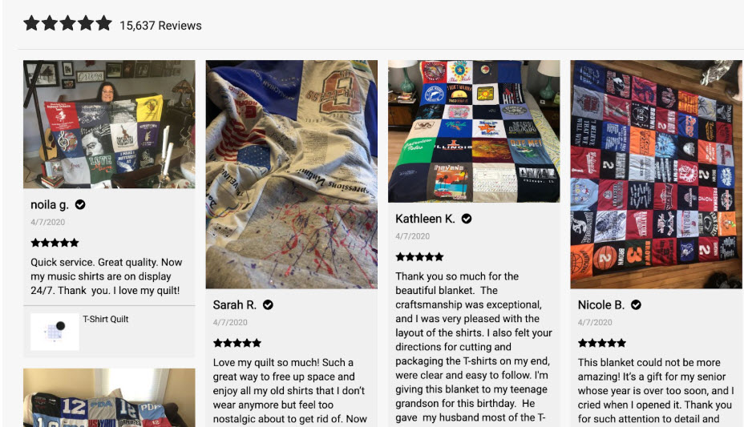
Task: Open the jersey number 12 quilt photo
Action: 109,397
